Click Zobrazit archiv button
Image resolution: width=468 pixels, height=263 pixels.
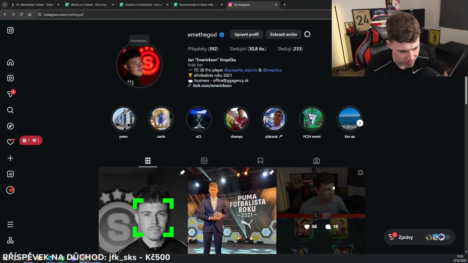point(283,34)
